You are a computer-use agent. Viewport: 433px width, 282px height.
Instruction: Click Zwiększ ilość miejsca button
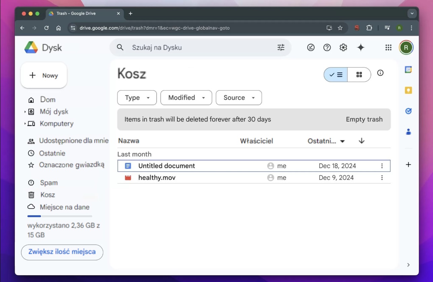coord(62,252)
